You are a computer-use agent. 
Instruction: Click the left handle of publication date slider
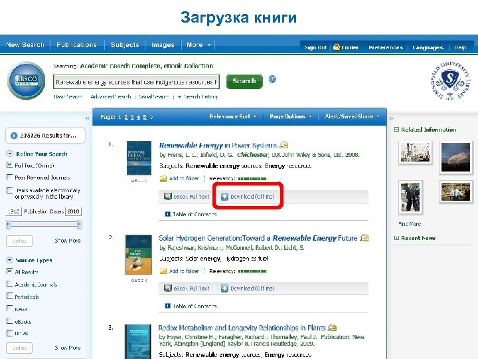tap(9, 224)
